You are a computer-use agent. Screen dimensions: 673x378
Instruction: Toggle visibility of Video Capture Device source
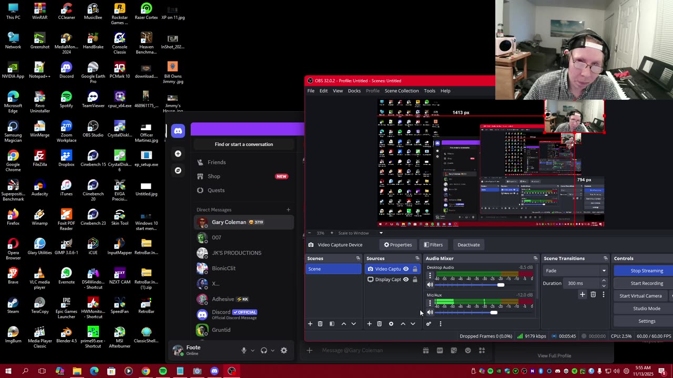tap(406, 269)
